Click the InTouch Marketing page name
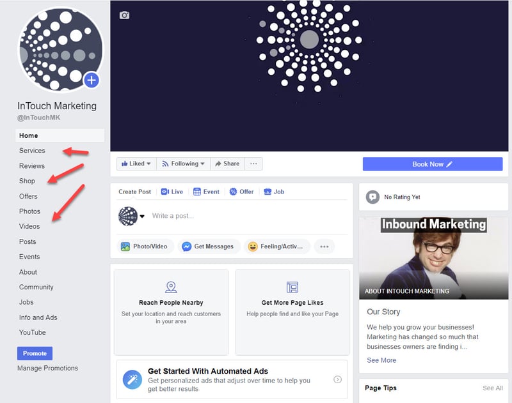Screen dimensions: 512x403 point(57,106)
